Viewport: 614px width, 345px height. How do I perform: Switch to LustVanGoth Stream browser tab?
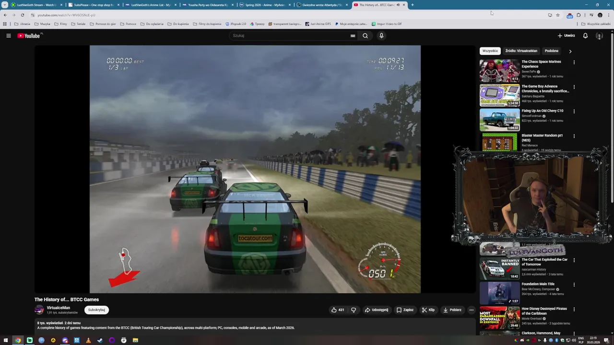(36, 5)
